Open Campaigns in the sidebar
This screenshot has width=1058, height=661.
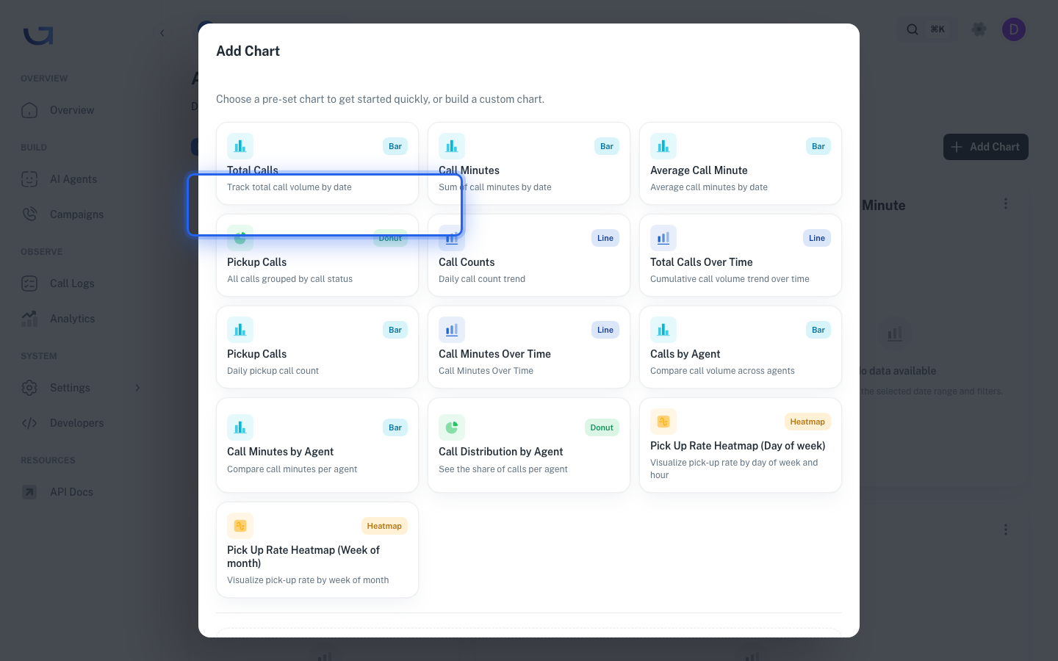pyautogui.click(x=76, y=214)
